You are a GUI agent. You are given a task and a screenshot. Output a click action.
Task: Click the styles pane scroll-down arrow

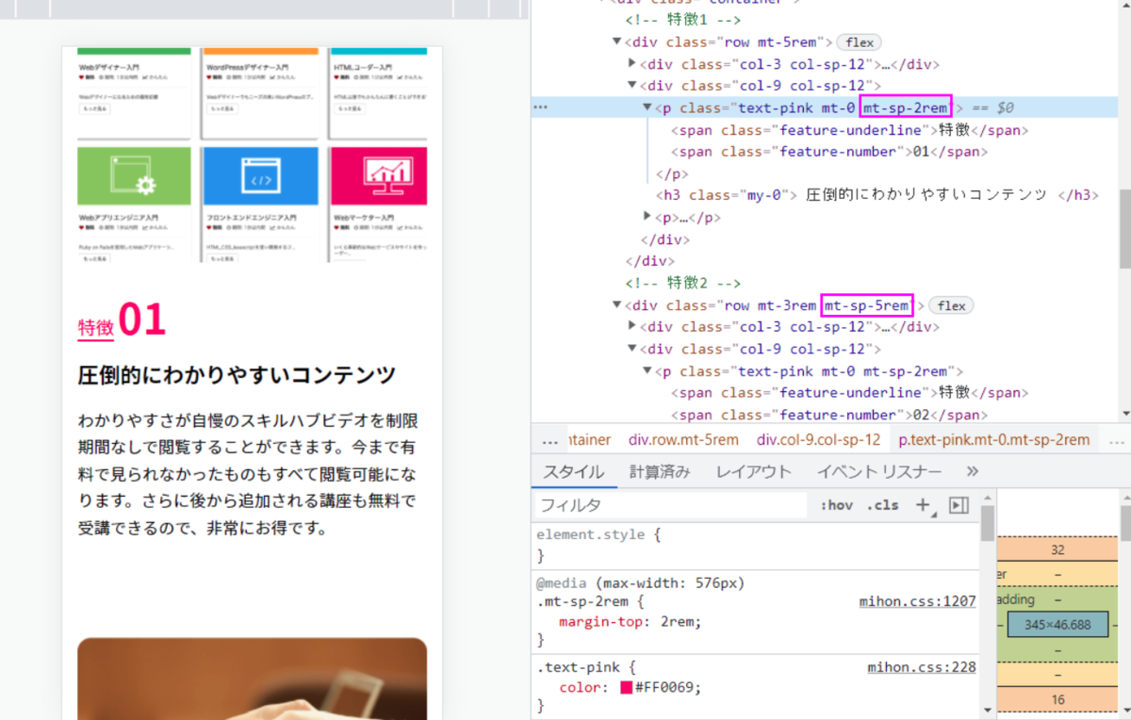click(987, 711)
